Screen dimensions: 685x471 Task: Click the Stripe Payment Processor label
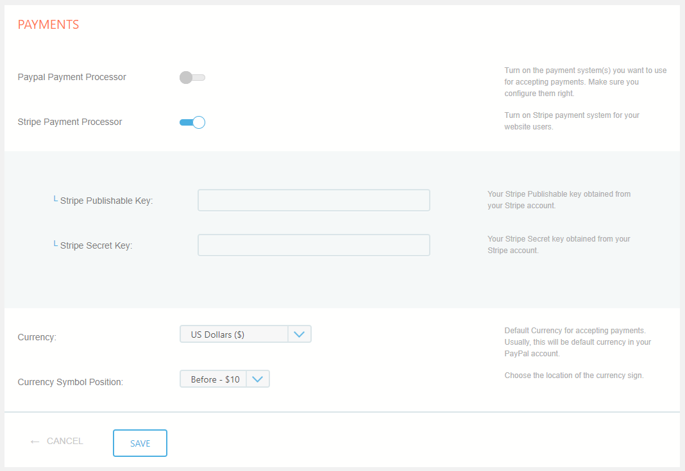pos(70,122)
